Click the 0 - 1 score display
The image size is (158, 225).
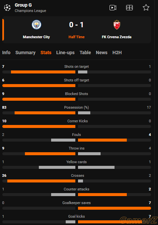coord(76,25)
